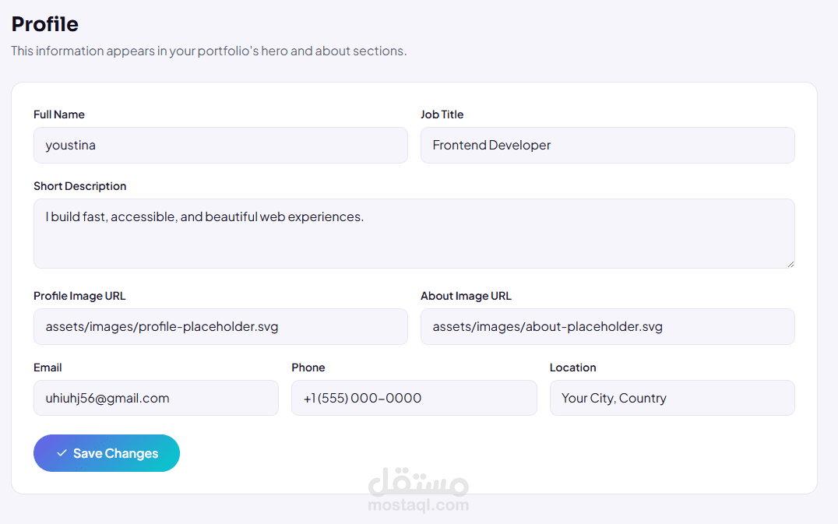Image resolution: width=838 pixels, height=524 pixels.
Task: Focus the Profile Image URL field
Action: [x=220, y=326]
